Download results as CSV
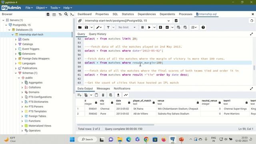This screenshot has width=256, height=144. [x=118, y=95]
